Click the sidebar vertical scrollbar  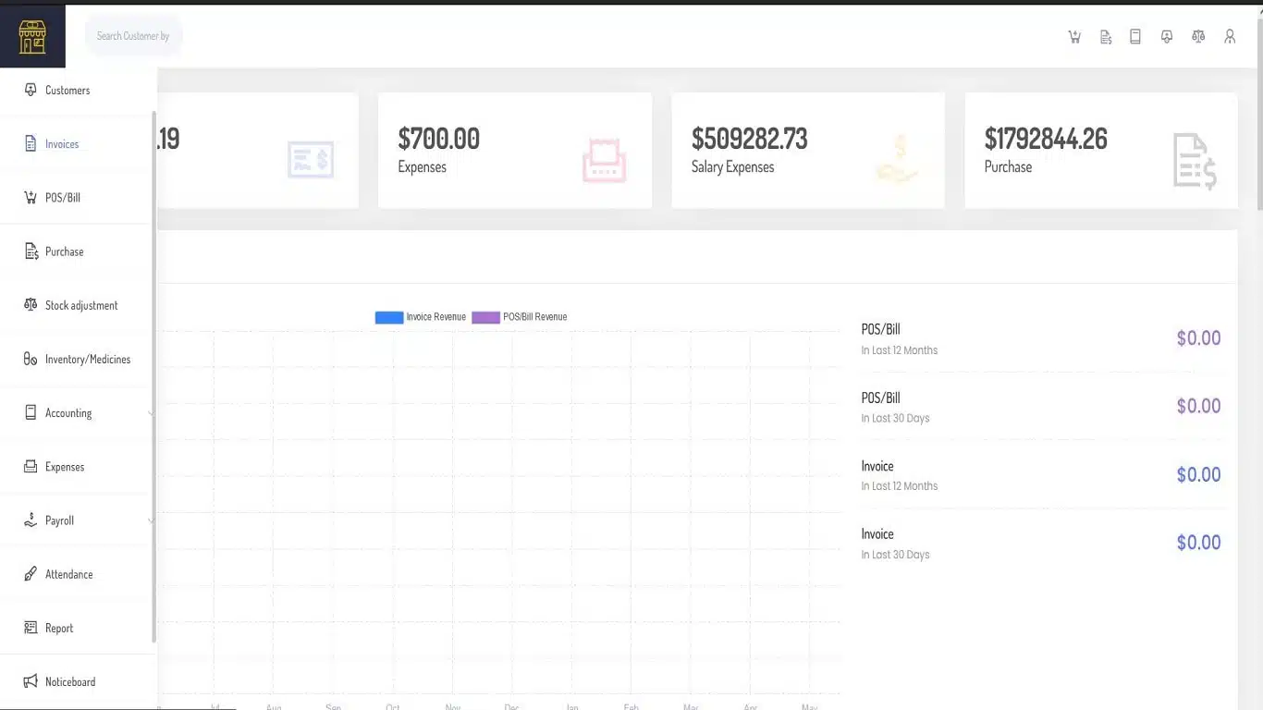point(153,377)
